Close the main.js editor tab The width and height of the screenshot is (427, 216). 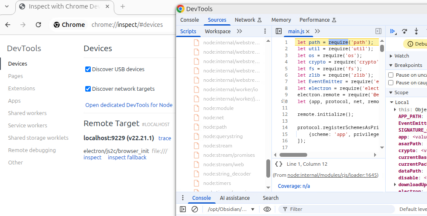pos(307,32)
